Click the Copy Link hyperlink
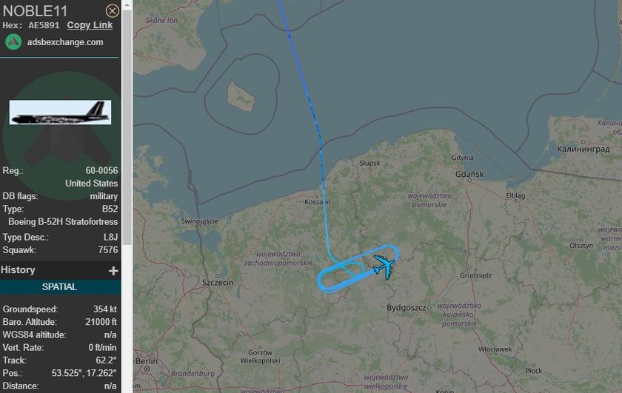The width and height of the screenshot is (622, 393). 90,25
